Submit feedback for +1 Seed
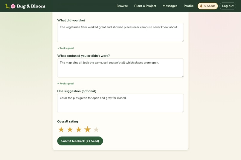The image size is (241, 160). click(80, 141)
